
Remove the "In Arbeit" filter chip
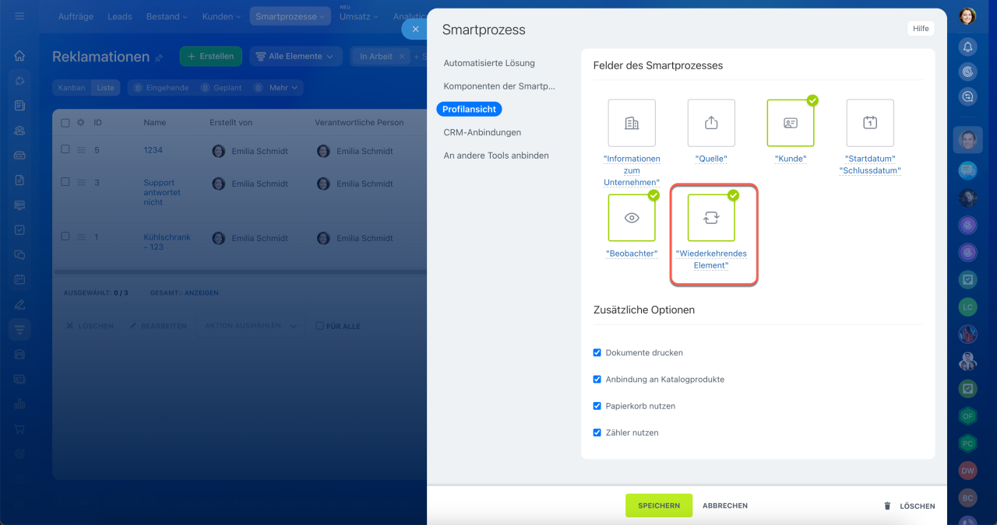click(402, 57)
